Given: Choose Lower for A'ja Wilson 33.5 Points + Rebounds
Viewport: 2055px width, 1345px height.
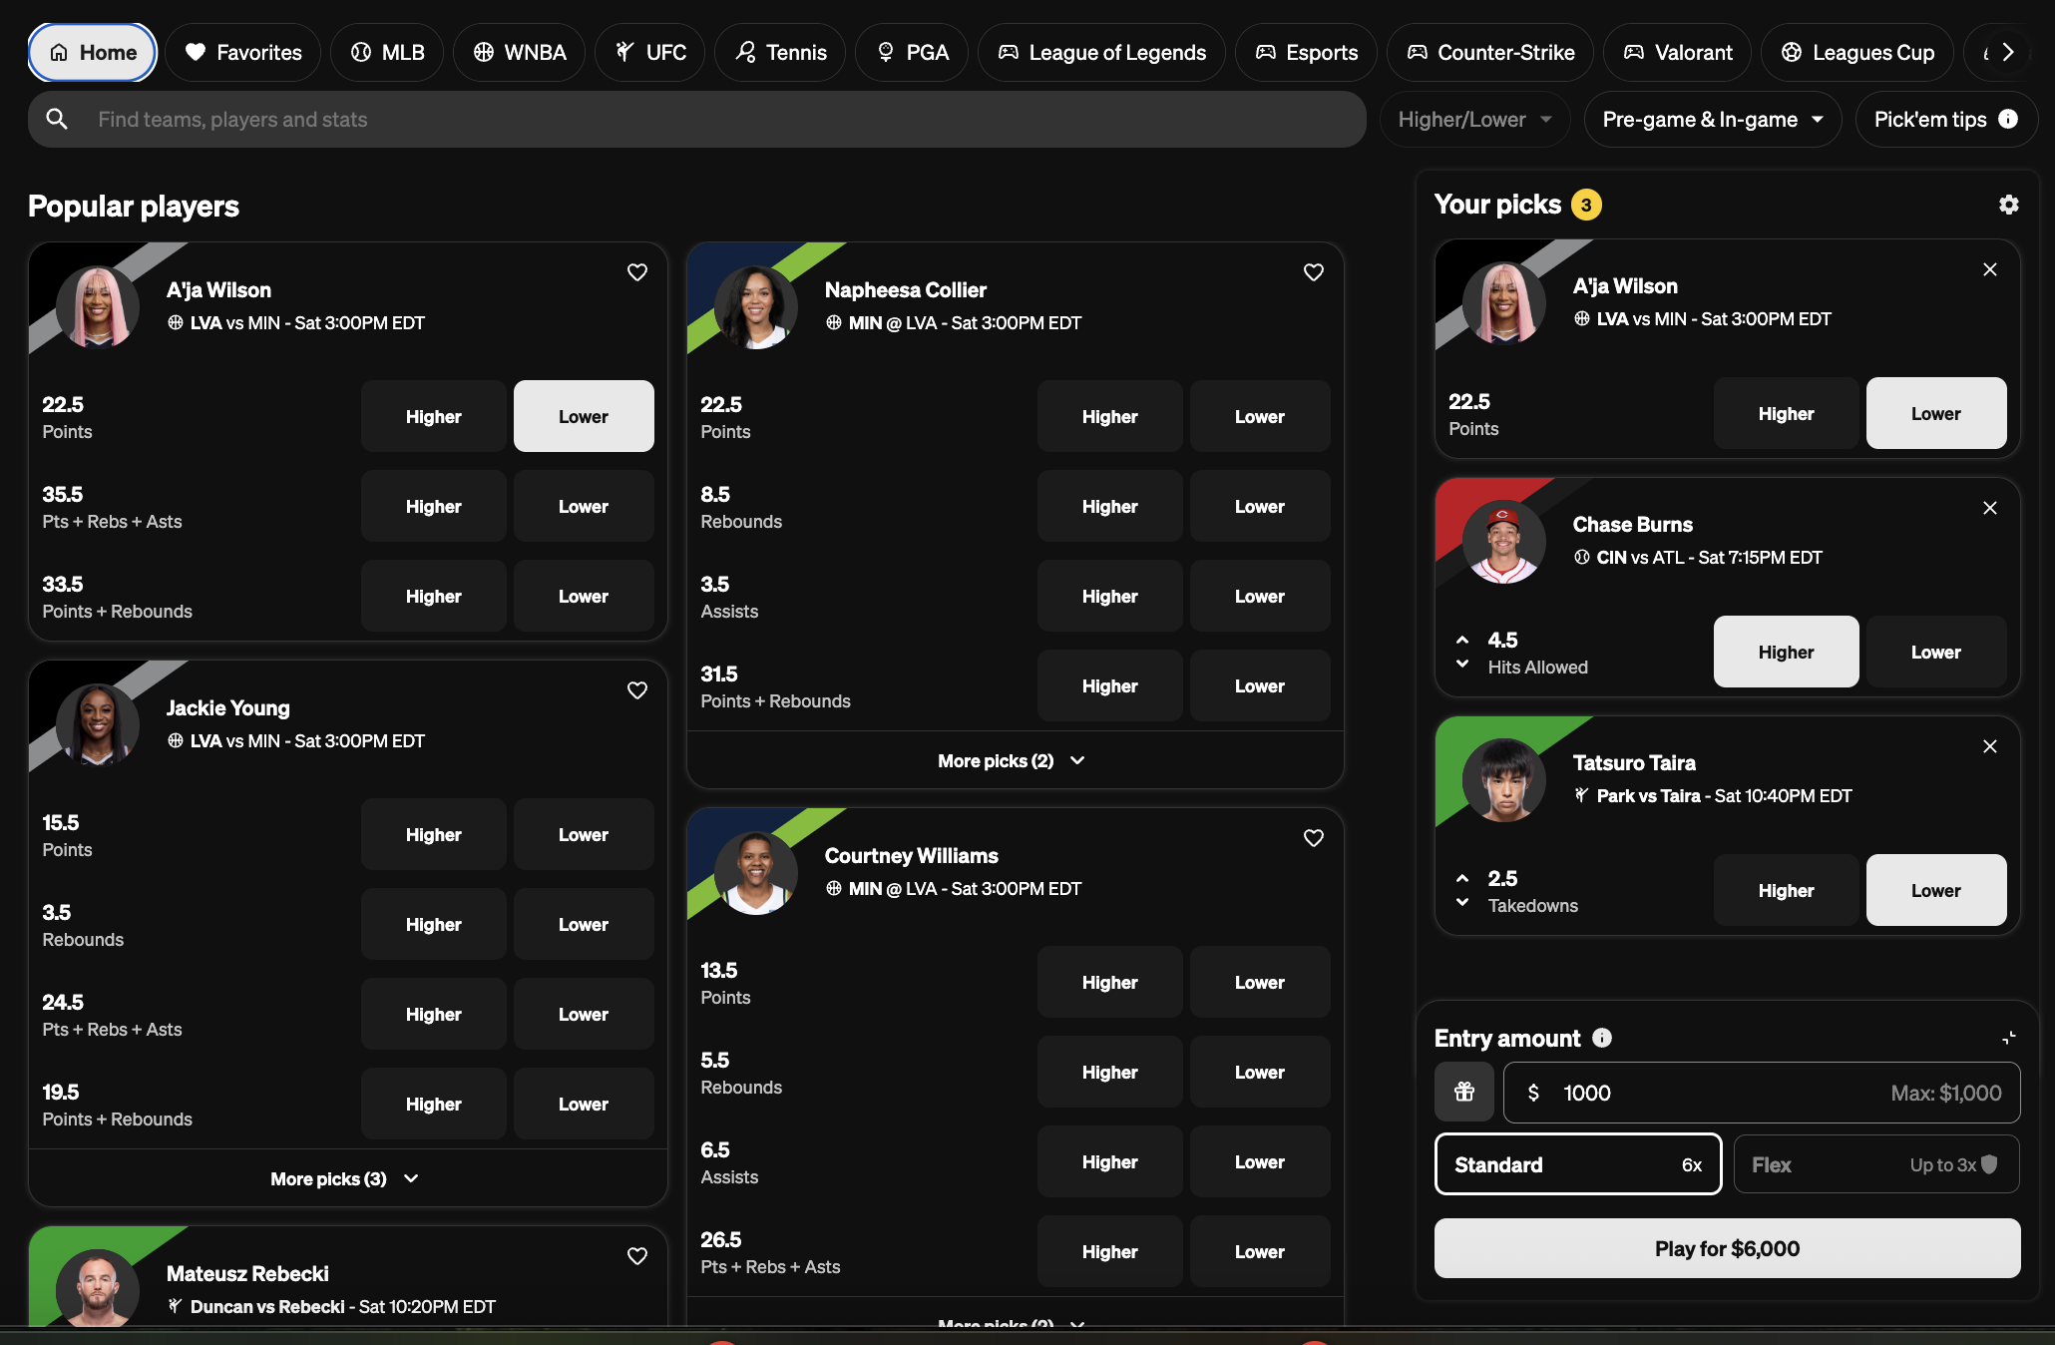Looking at the screenshot, I should pos(584,596).
